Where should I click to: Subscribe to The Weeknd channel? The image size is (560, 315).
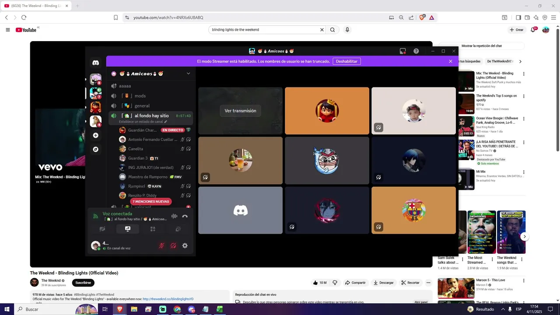point(83,283)
